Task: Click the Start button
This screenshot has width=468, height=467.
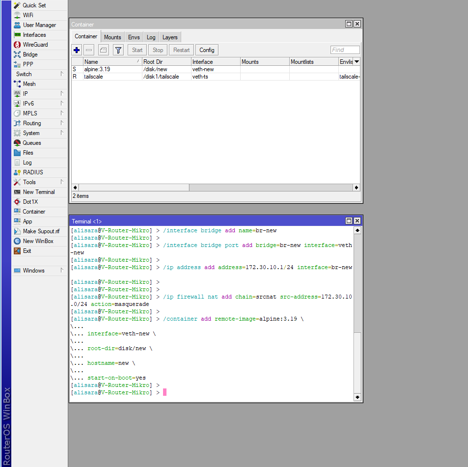Action: point(138,50)
